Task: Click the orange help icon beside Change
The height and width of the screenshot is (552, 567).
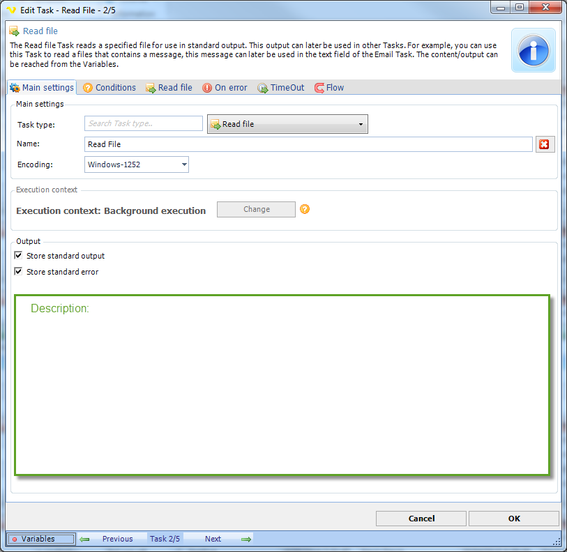Action: (x=304, y=209)
